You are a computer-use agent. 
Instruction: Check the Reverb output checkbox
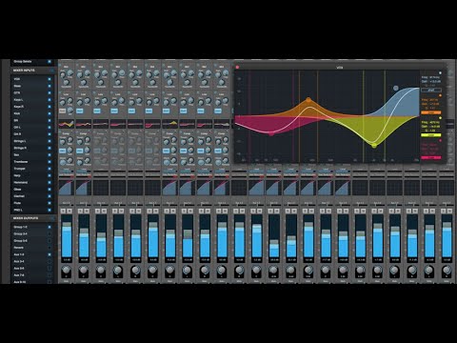pyautogui.click(x=50, y=248)
